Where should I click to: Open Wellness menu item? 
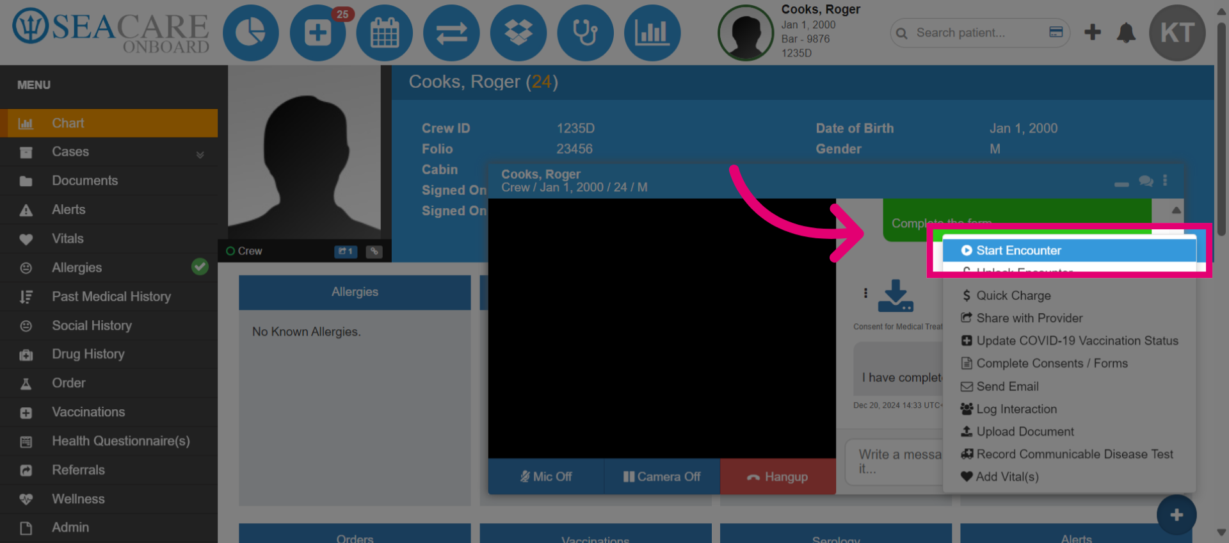point(109,499)
